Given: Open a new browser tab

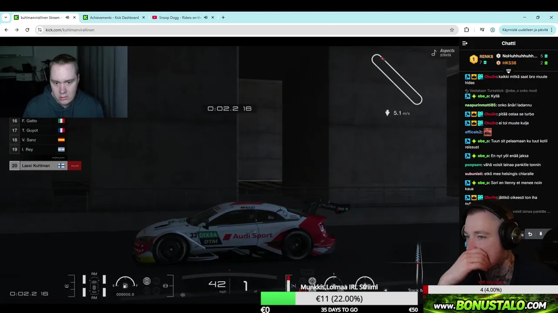Looking at the screenshot, I should [223, 17].
